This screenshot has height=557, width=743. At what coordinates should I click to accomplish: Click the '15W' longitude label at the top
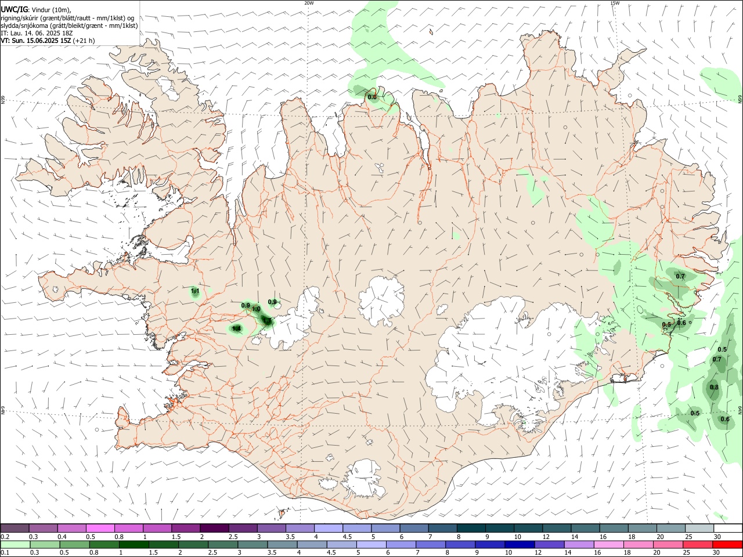coord(615,3)
